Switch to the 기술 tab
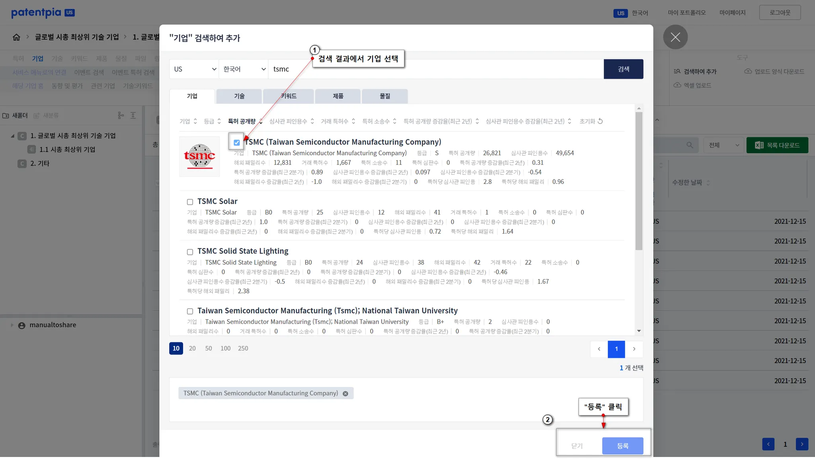Image resolution: width=815 pixels, height=459 pixels. point(239,96)
